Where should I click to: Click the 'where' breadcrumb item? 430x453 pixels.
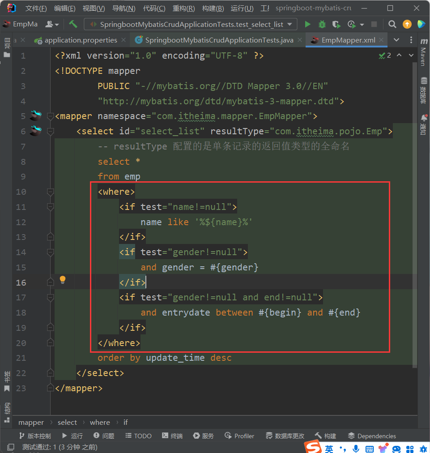pos(100,423)
